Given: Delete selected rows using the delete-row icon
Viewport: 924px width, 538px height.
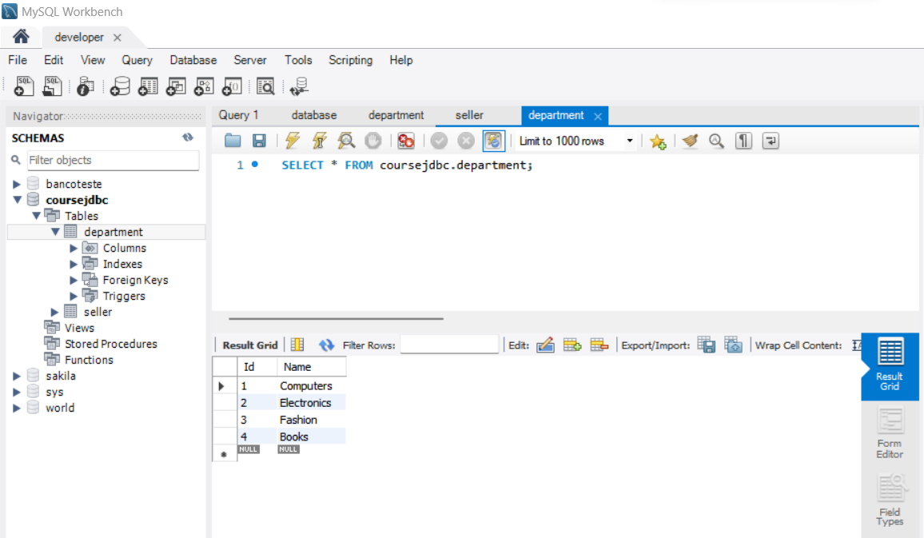Looking at the screenshot, I should tap(598, 345).
